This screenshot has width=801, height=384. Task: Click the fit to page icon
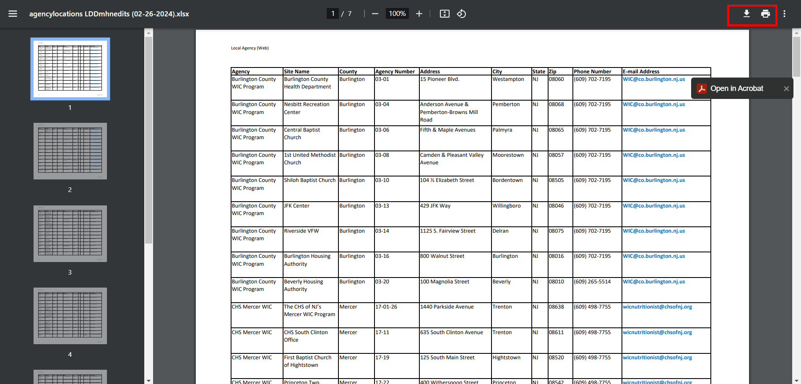(x=445, y=14)
